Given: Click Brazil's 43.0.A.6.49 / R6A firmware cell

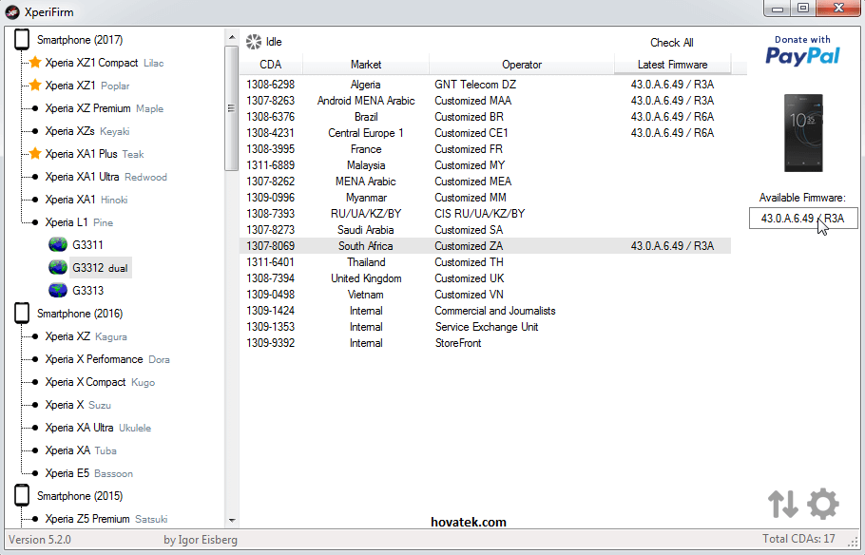Looking at the screenshot, I should tap(672, 116).
